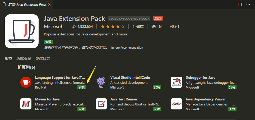
Task: Click the 预览版 preview badge
Action: [x=158, y=19]
